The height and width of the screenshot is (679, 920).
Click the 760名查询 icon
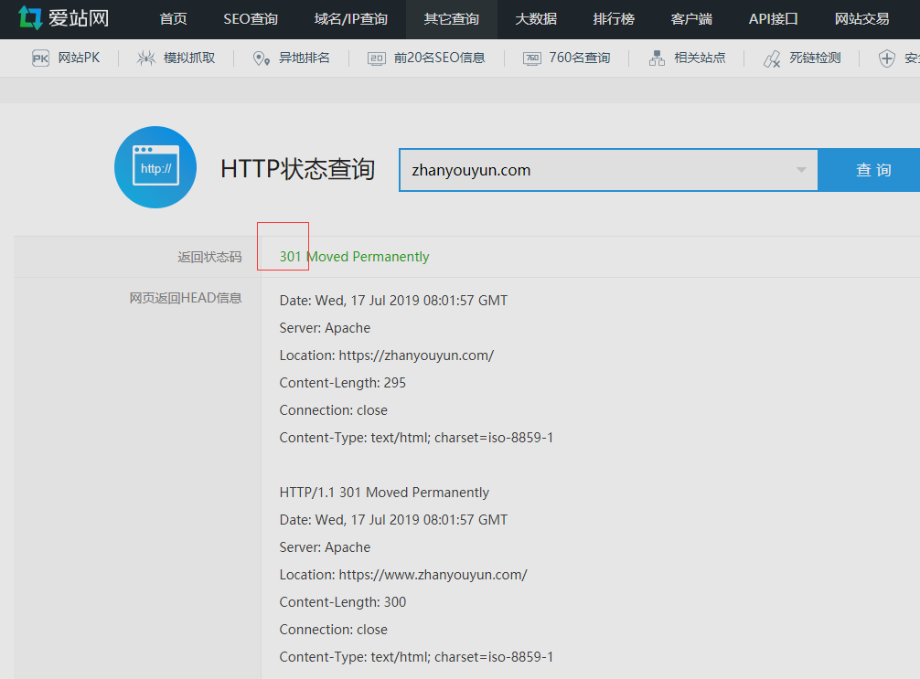(532, 58)
